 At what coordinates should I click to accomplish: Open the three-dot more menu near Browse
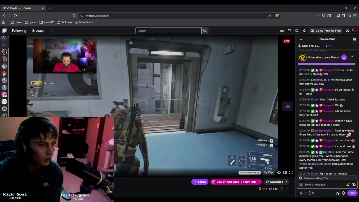51,31
